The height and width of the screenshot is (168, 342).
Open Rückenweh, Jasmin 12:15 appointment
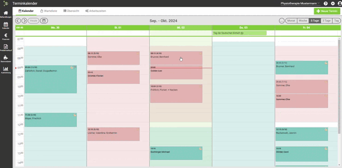coord(302,134)
